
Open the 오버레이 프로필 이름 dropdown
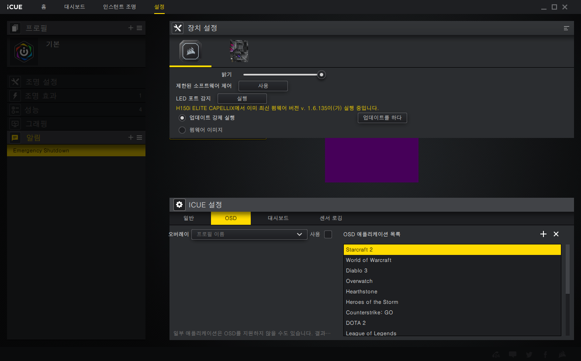click(x=249, y=234)
